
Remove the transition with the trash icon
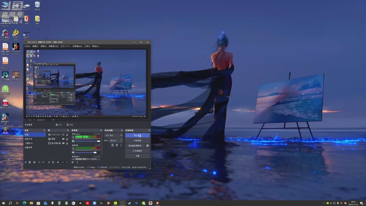coord(117,145)
